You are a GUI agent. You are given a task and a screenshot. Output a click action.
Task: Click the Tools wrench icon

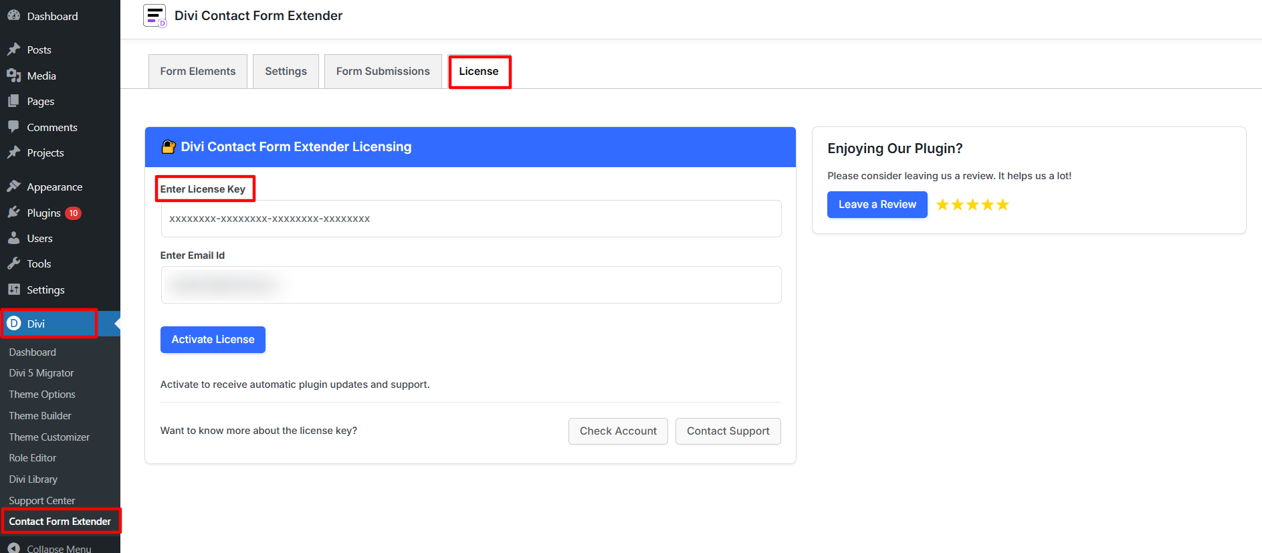[13, 263]
